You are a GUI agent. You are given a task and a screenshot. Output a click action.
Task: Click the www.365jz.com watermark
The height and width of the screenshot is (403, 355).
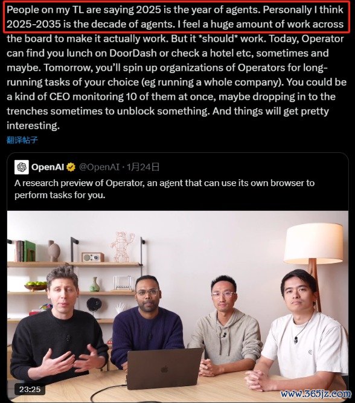[316, 394]
